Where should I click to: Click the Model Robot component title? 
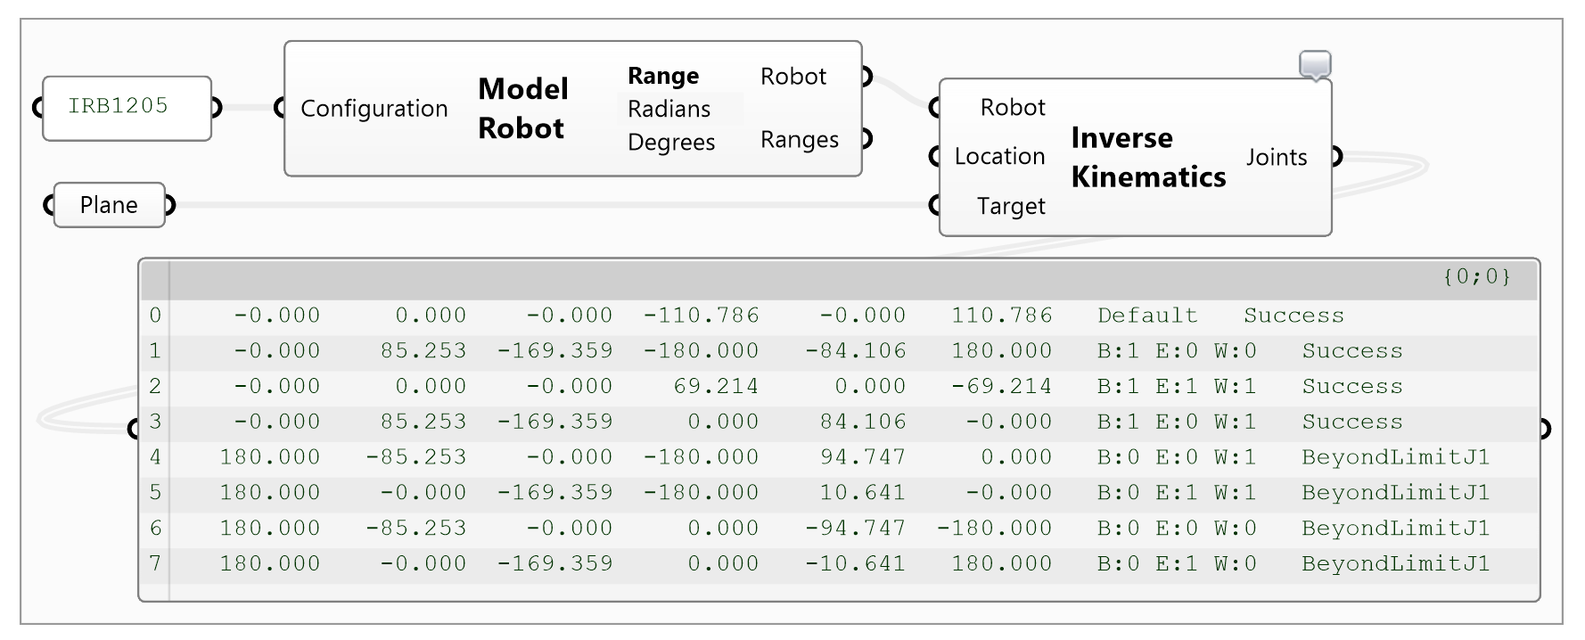point(522,109)
